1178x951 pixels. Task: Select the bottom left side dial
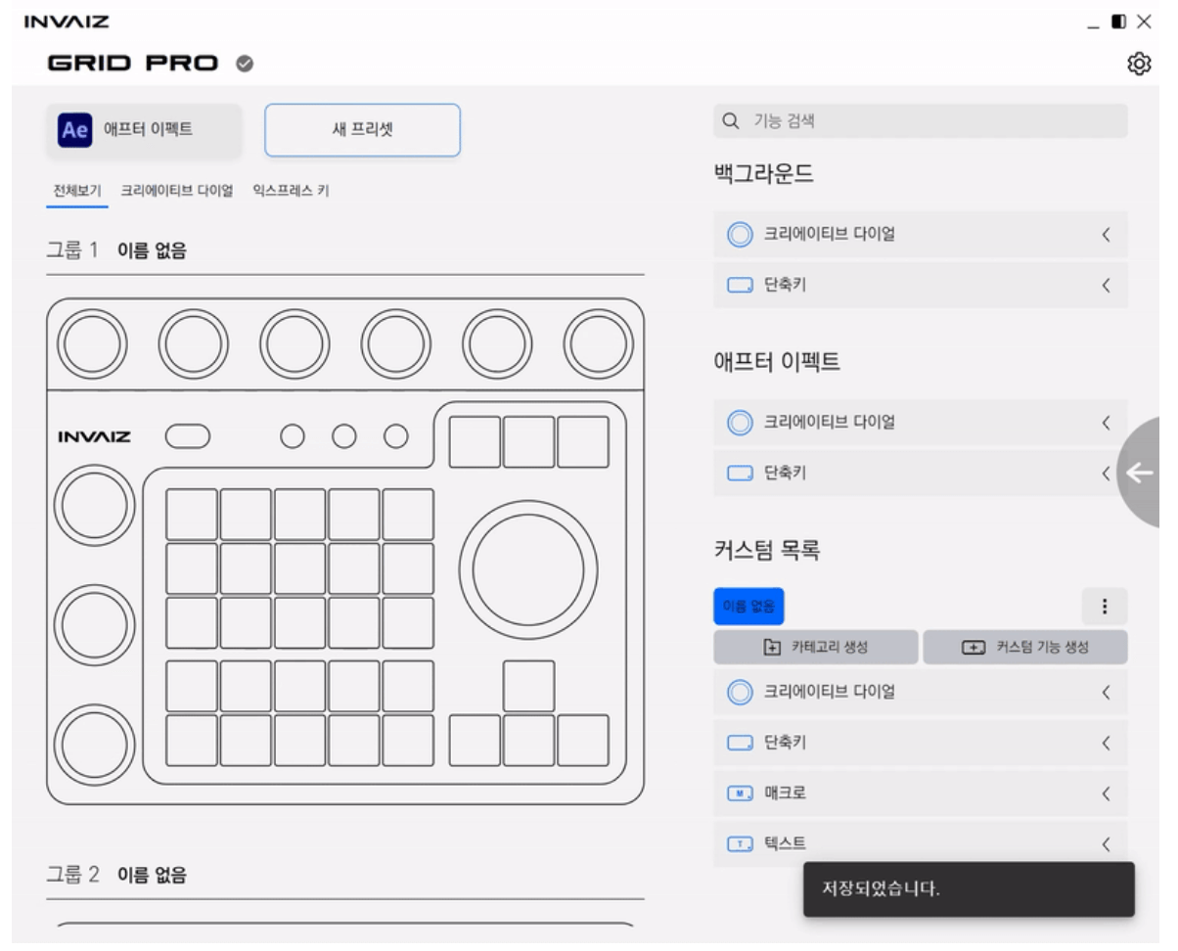94,746
